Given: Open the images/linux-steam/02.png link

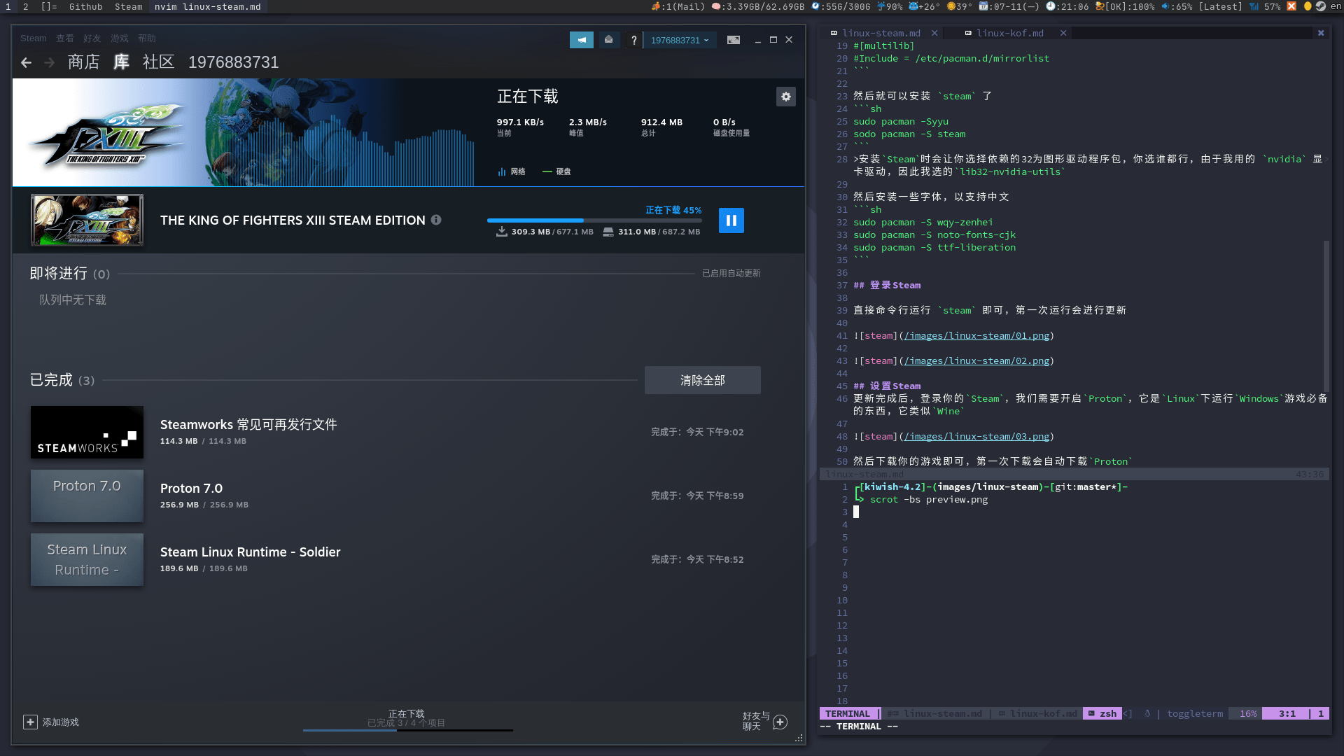Looking at the screenshot, I should tap(977, 361).
